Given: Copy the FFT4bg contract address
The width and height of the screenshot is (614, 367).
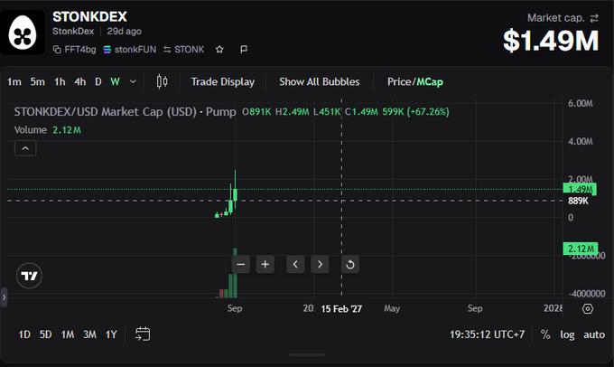Looking at the screenshot, I should (74, 50).
